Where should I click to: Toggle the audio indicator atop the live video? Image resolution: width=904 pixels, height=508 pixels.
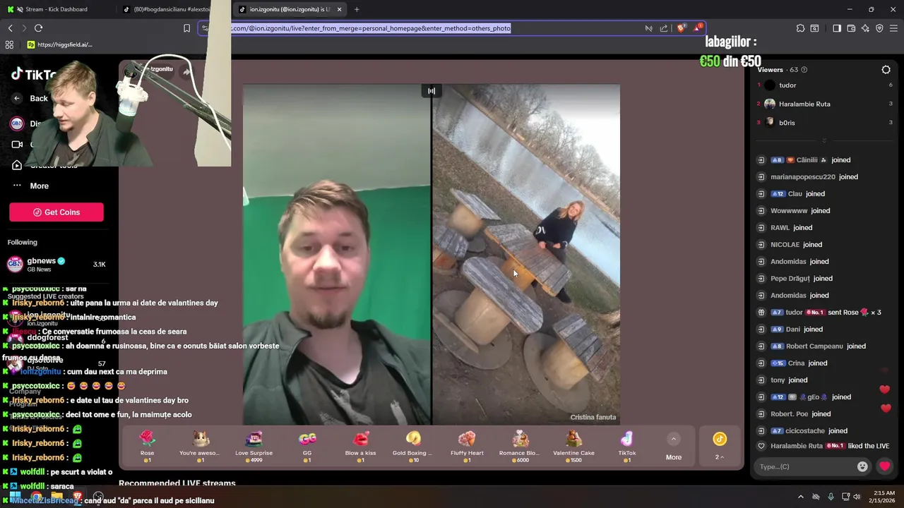(432, 91)
